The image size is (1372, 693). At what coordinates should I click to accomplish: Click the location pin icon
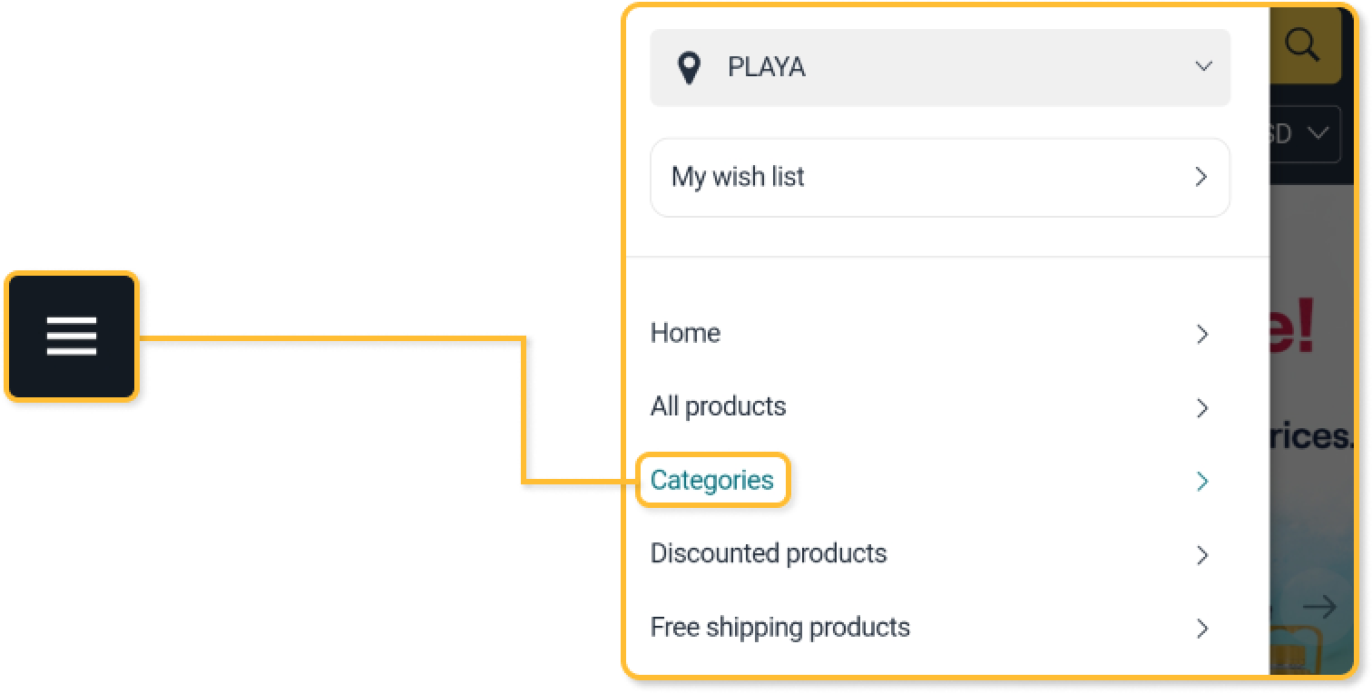click(x=690, y=68)
